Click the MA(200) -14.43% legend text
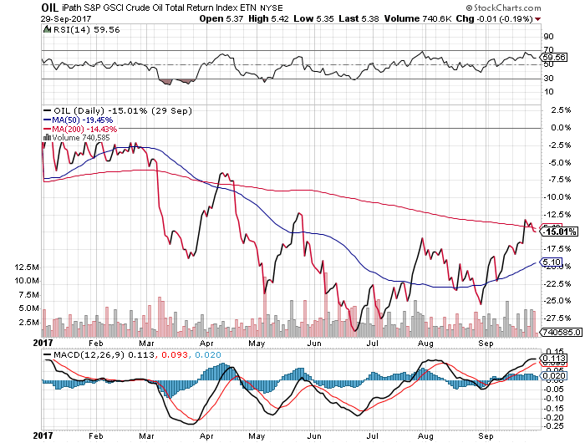Screen dimensions: 585x443 84,129
